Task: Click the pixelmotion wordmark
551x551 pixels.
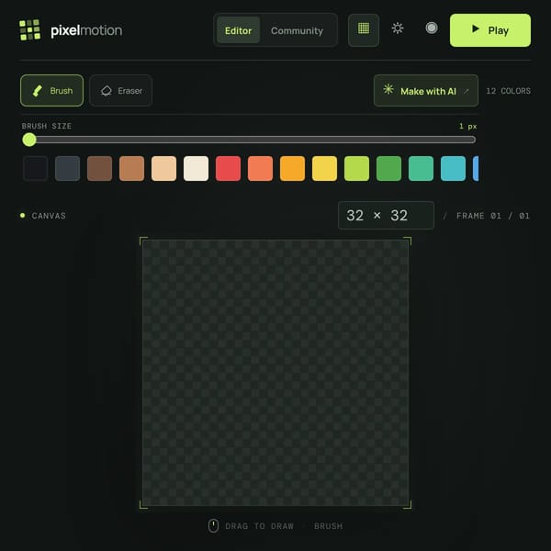Action: coord(86,30)
